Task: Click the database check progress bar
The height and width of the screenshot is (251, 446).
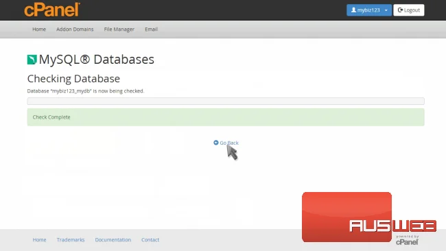Action: click(x=226, y=101)
